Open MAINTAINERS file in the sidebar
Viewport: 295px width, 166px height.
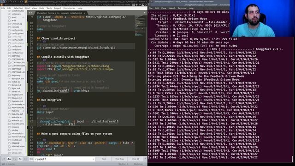pos(18,107)
